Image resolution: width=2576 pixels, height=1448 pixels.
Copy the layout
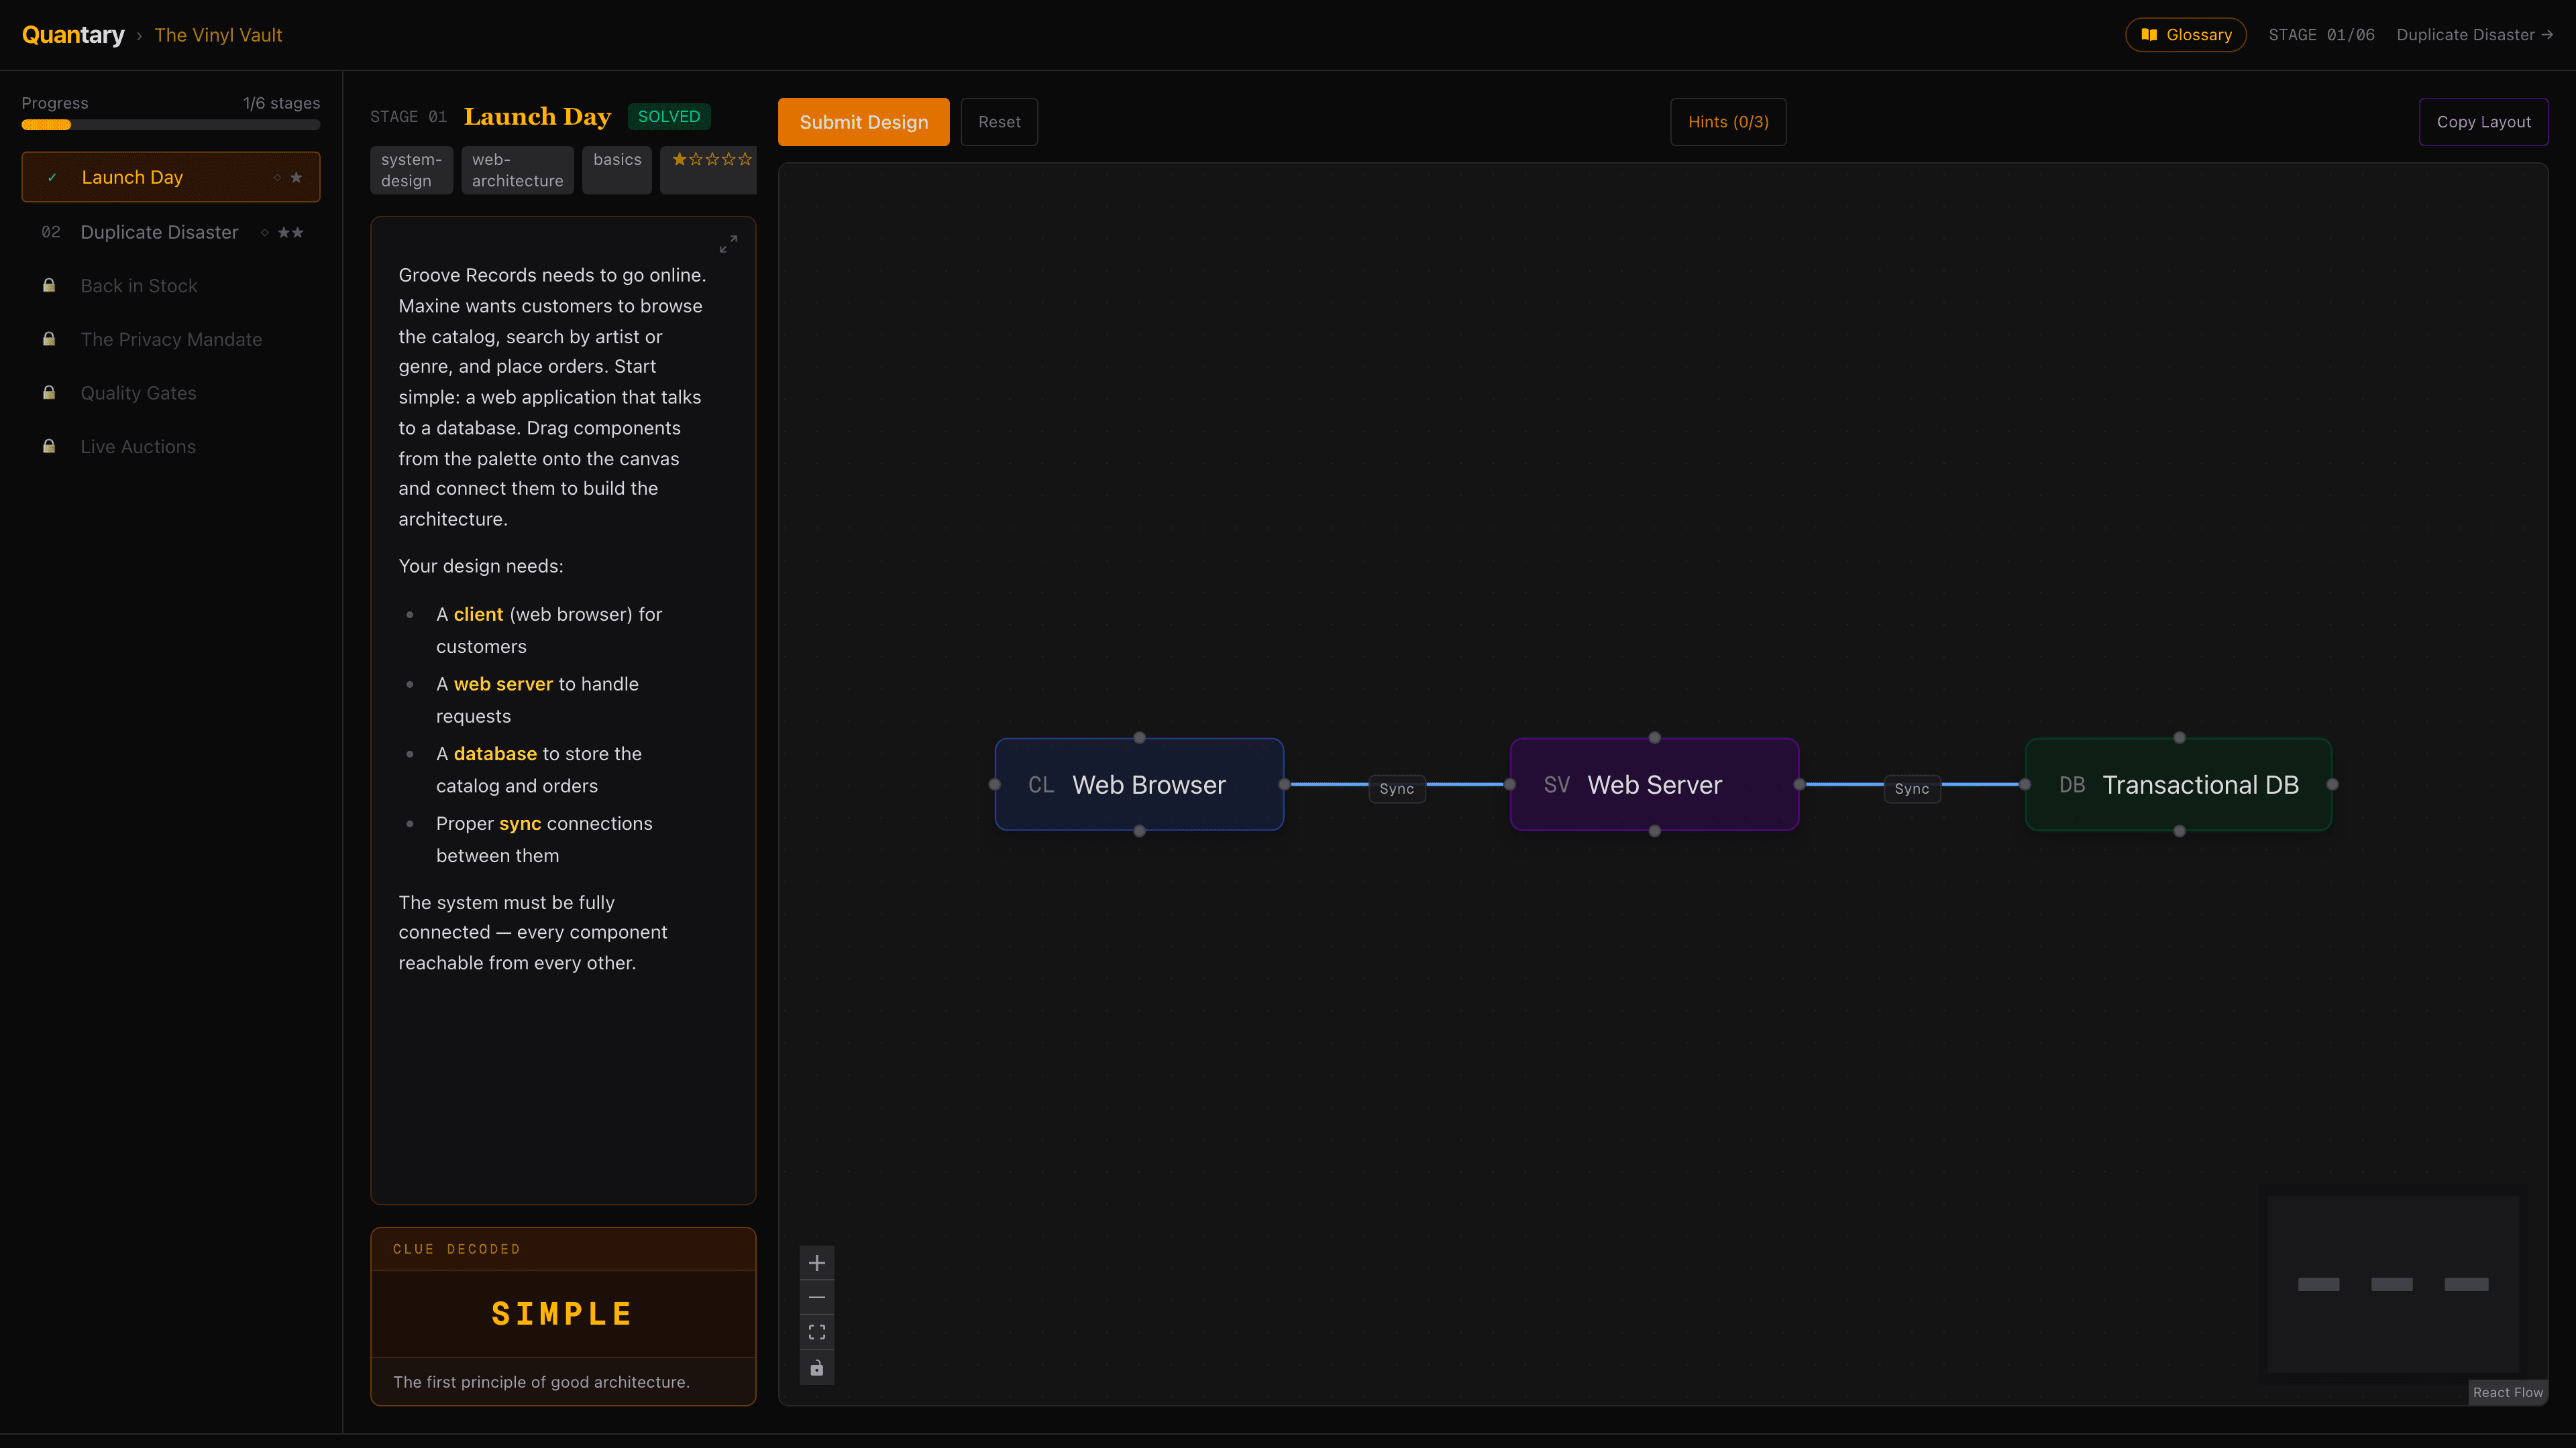[2483, 122]
